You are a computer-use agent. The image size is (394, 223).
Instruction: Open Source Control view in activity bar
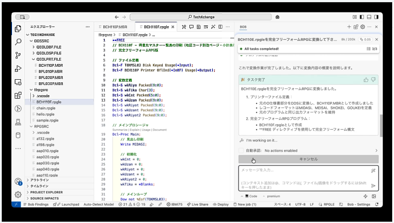coord(18,55)
